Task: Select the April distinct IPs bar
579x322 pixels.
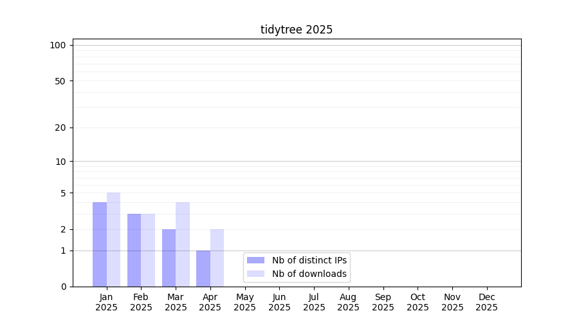Action: (203, 269)
